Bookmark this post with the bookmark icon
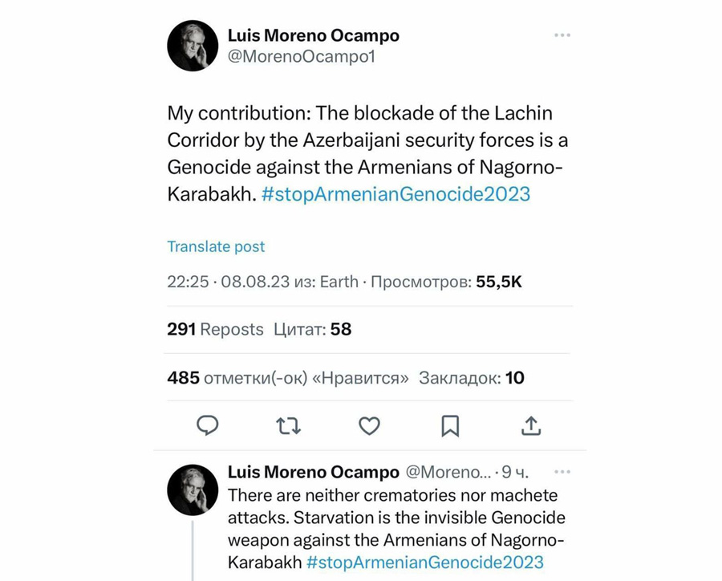This screenshot has width=722, height=581. click(450, 425)
